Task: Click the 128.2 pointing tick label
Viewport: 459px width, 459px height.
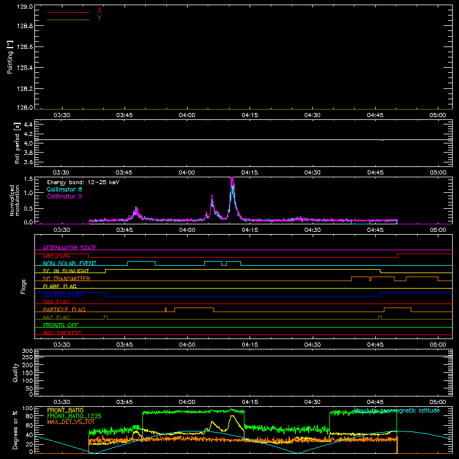Action: 25,89
